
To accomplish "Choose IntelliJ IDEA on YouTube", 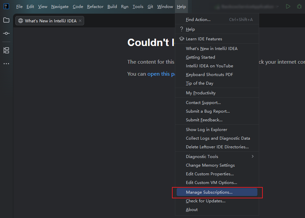I will (217, 66).
